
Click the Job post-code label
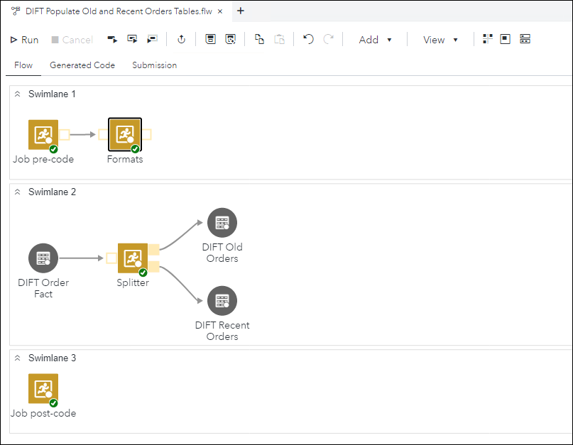point(43,413)
